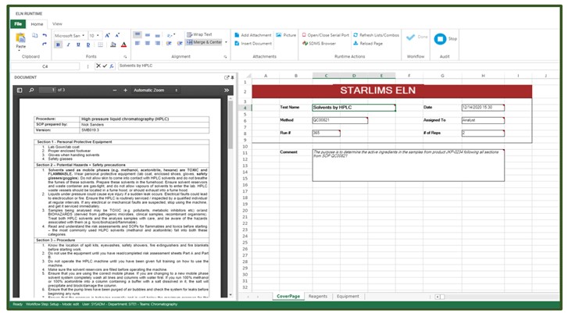Pick the fill color bucket
This screenshot has height=317, width=568.
coord(113,45)
